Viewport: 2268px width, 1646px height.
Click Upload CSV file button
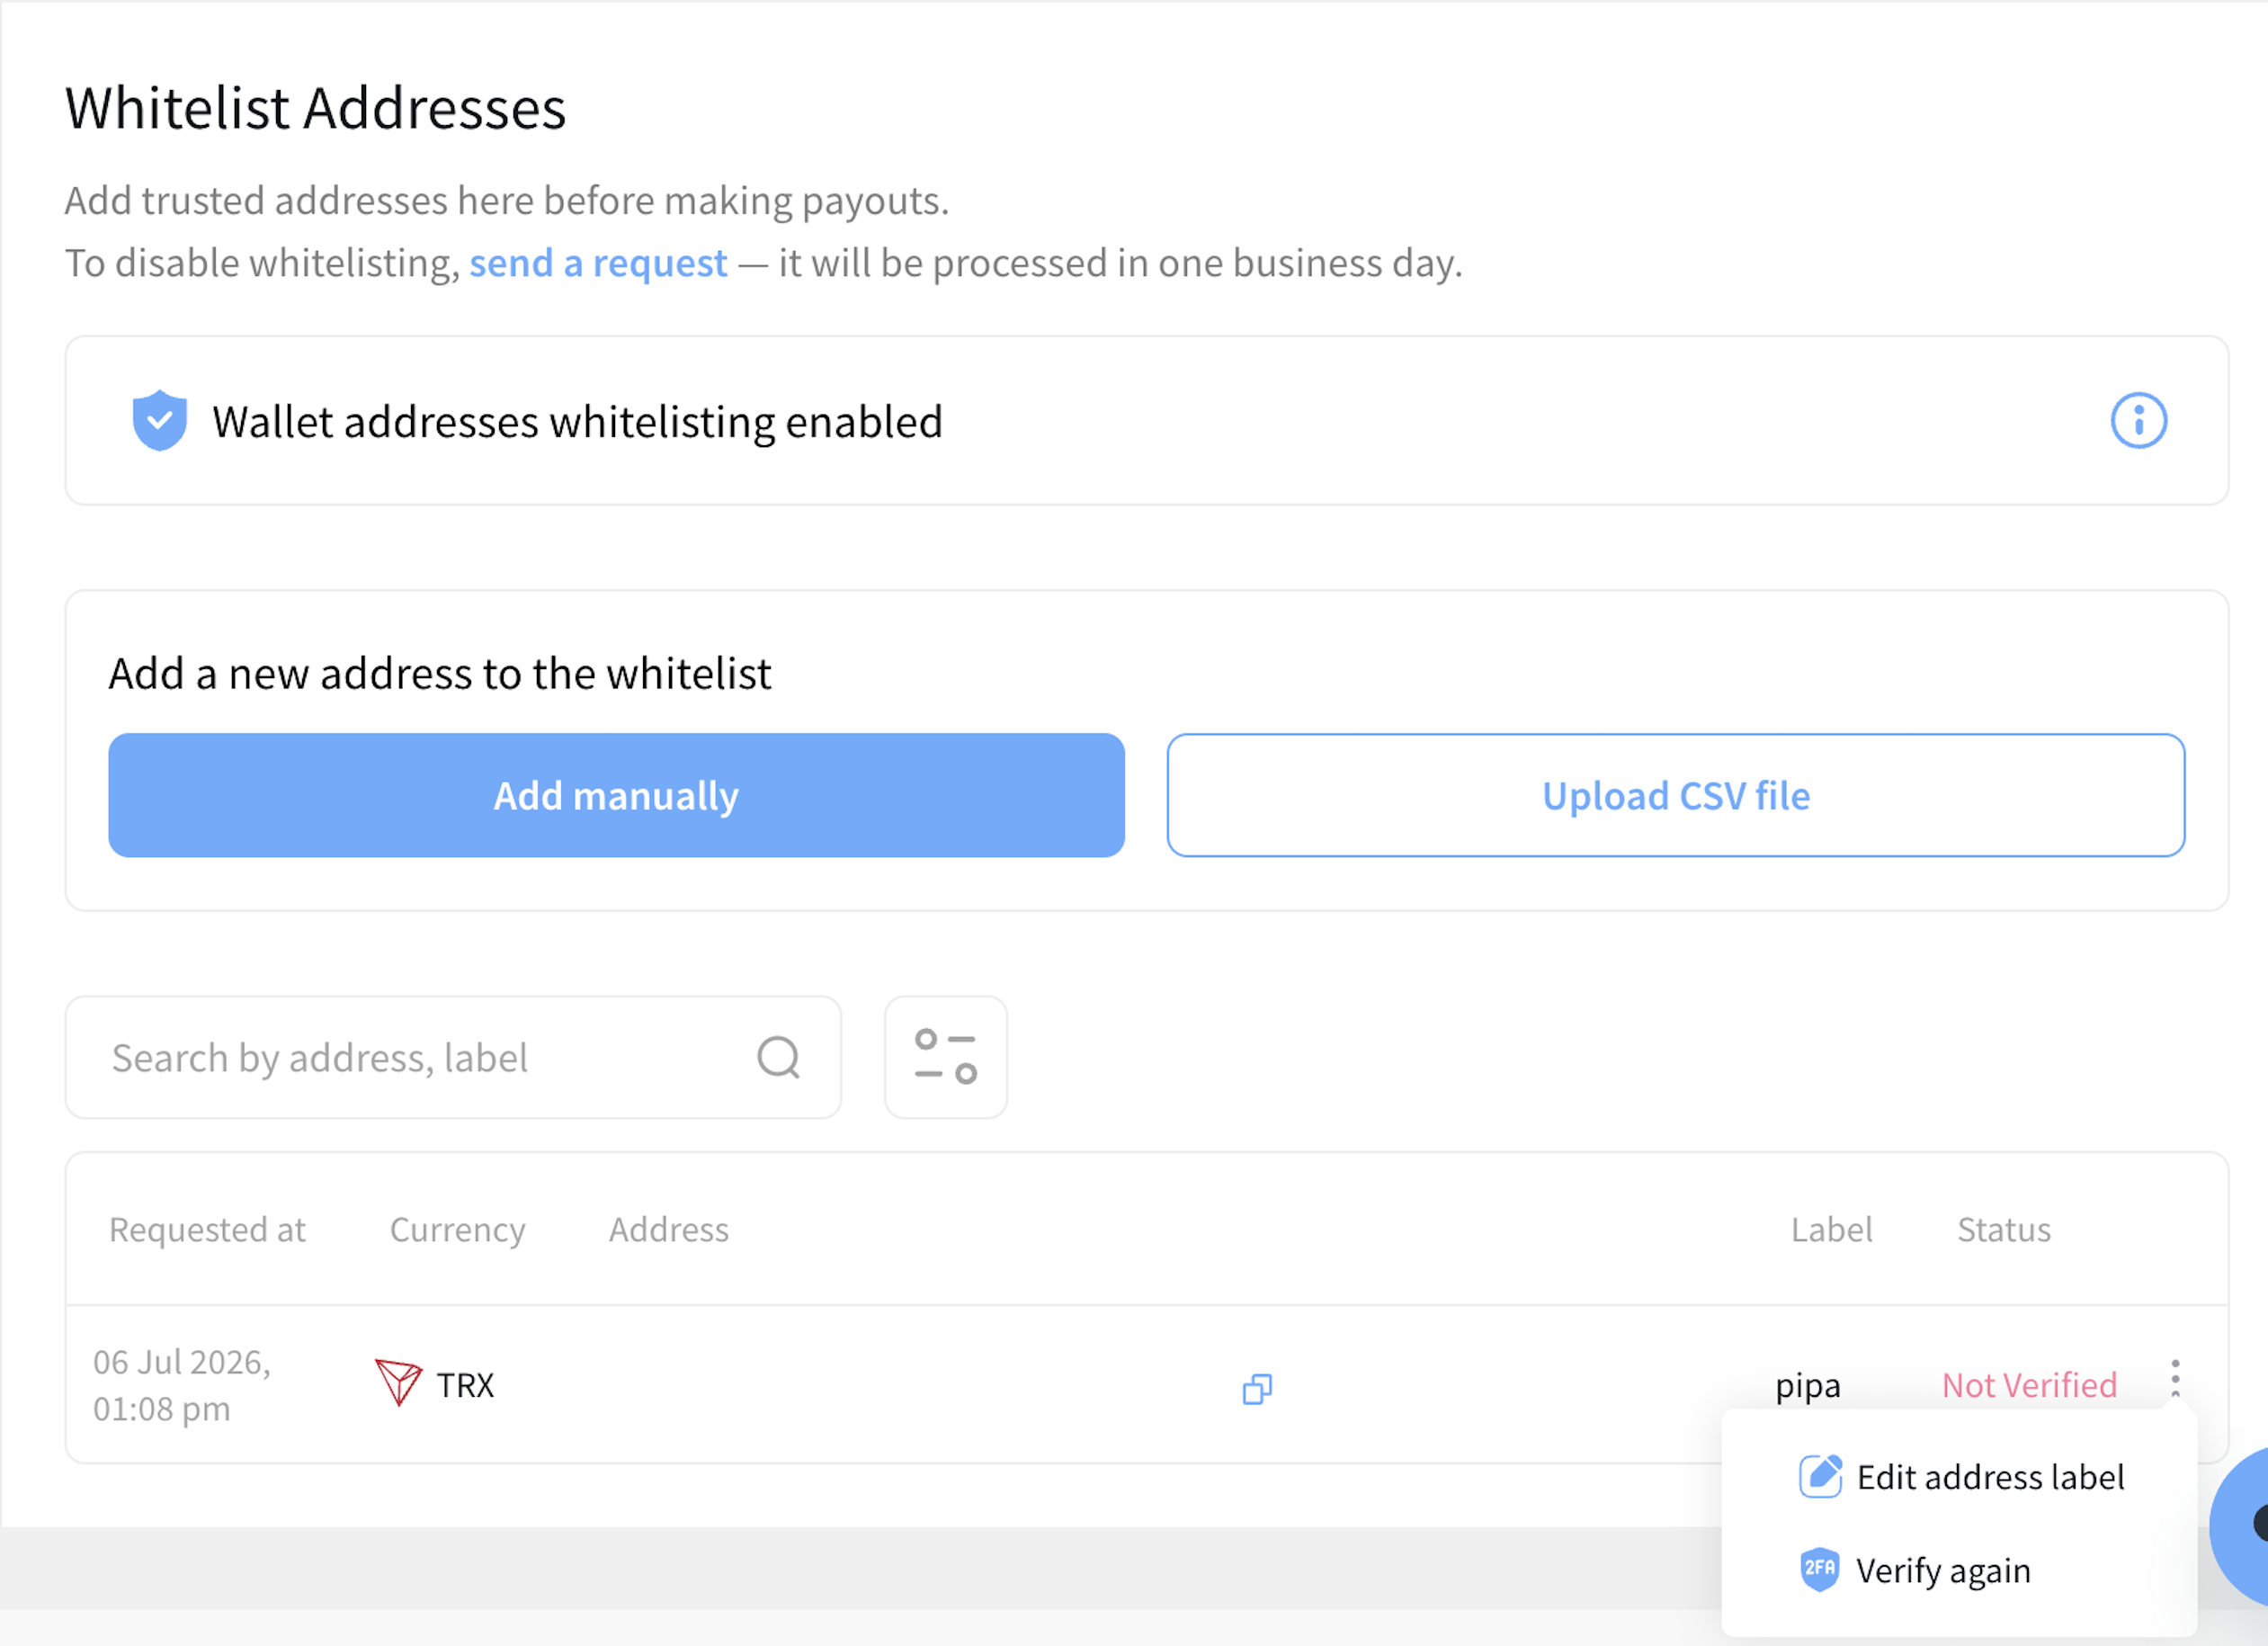[x=1675, y=795]
